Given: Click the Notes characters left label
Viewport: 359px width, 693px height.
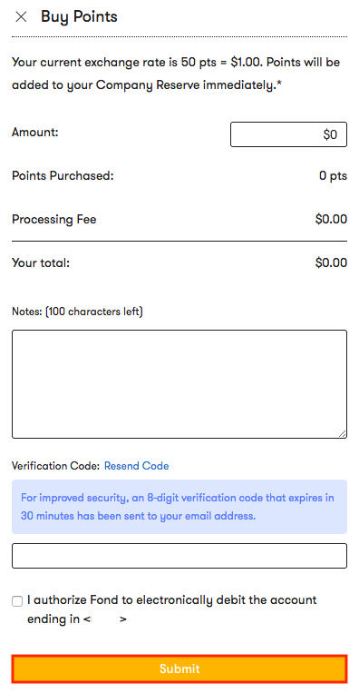Looking at the screenshot, I should point(77,312).
